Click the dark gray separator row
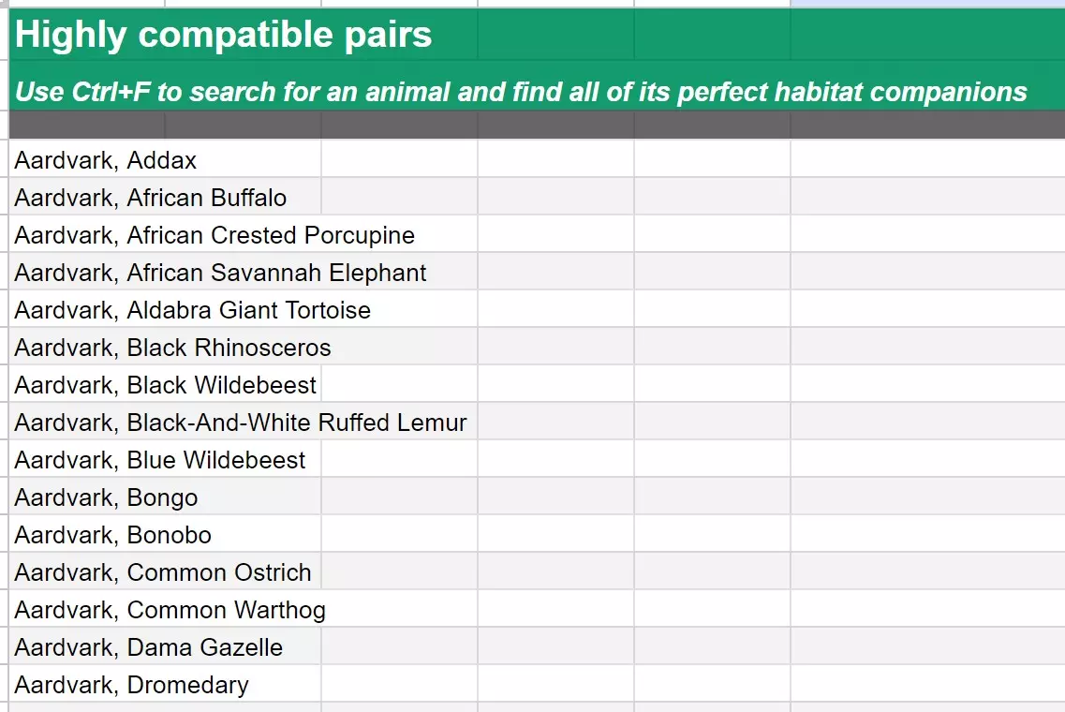 coord(532,125)
